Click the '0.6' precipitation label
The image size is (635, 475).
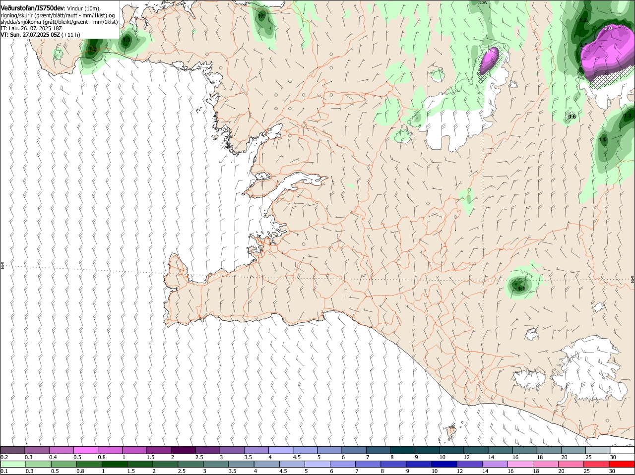(x=572, y=117)
